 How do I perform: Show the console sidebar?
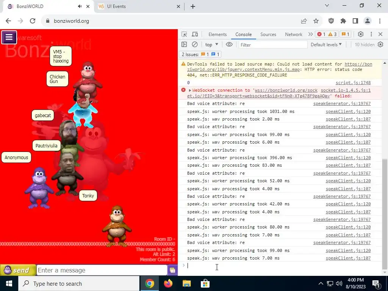click(184, 45)
